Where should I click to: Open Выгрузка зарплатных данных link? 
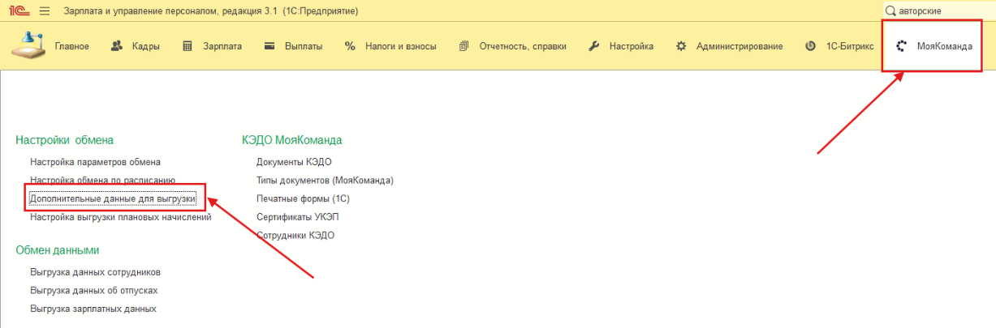93,309
